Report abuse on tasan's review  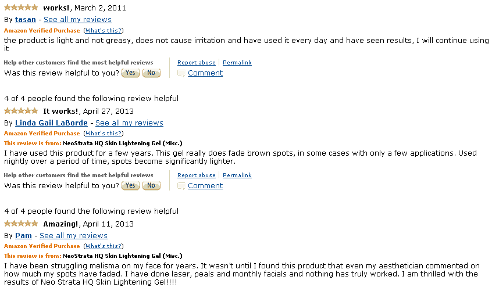coord(197,62)
